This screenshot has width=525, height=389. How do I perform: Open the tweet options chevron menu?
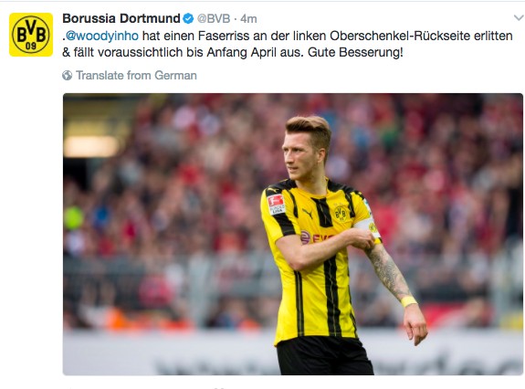tap(519, 17)
